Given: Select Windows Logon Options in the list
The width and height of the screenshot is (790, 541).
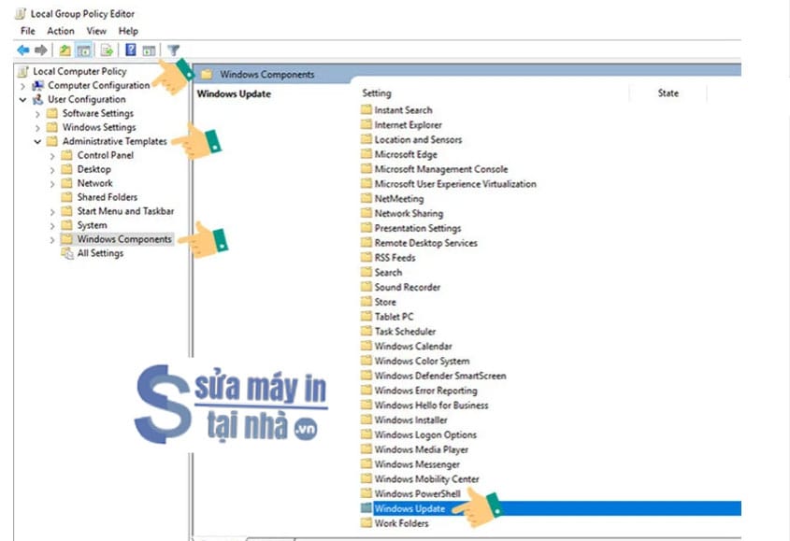Looking at the screenshot, I should pyautogui.click(x=425, y=434).
